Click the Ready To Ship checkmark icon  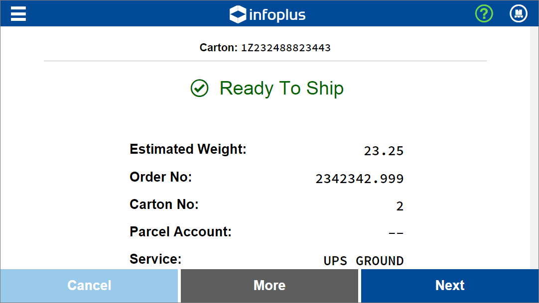199,88
